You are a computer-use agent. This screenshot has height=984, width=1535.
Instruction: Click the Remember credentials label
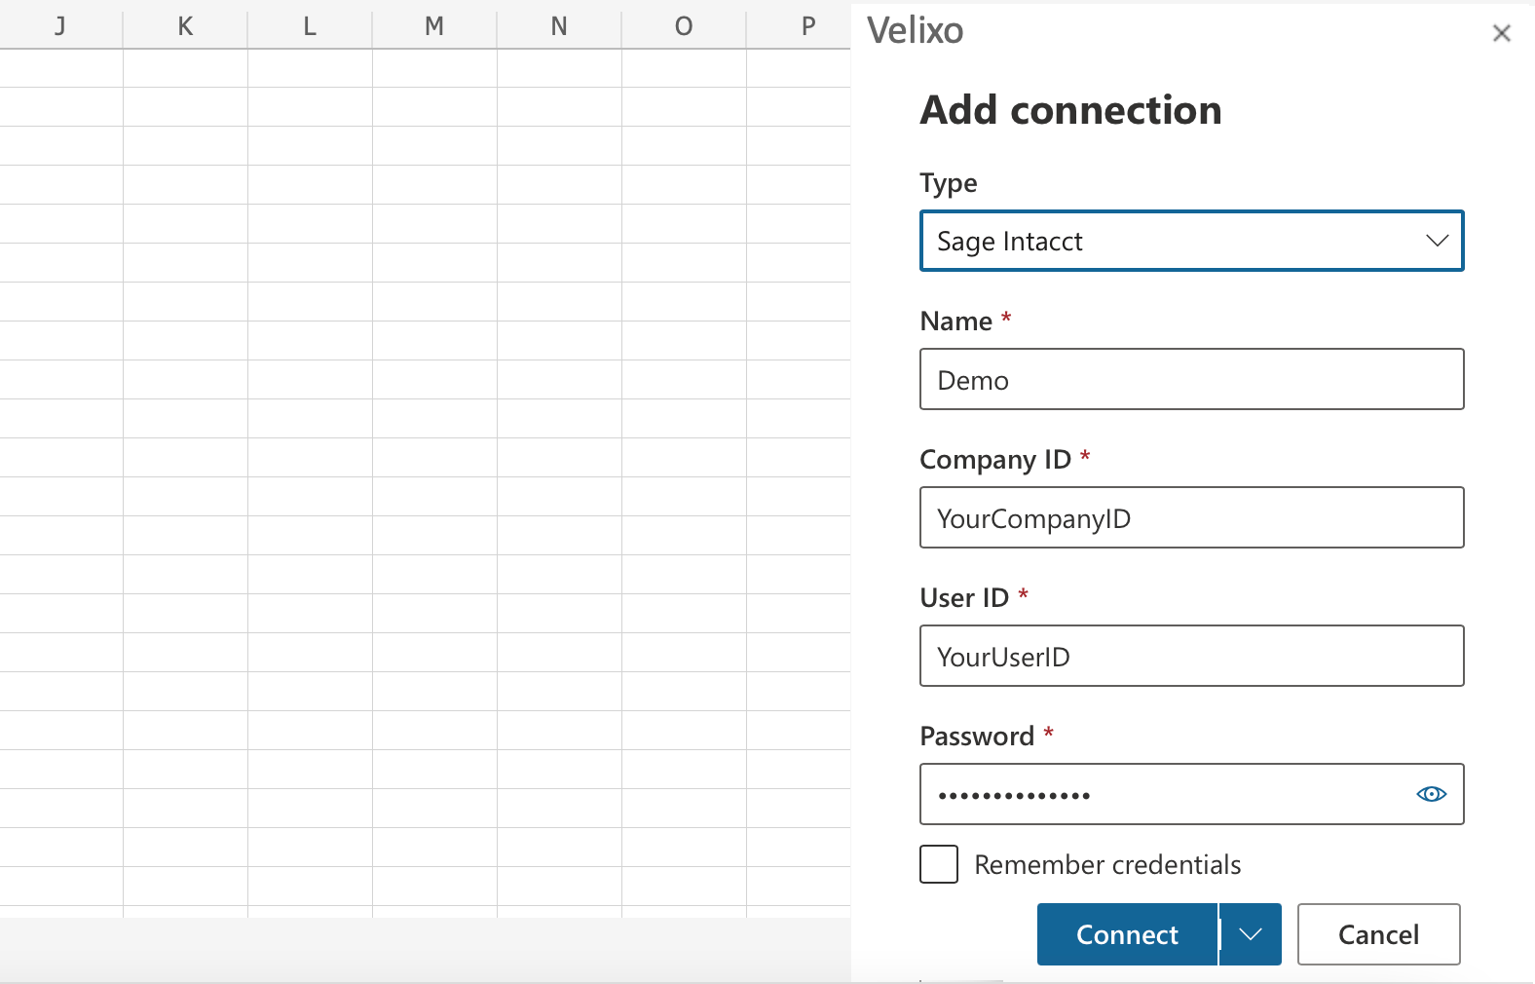(x=1107, y=865)
